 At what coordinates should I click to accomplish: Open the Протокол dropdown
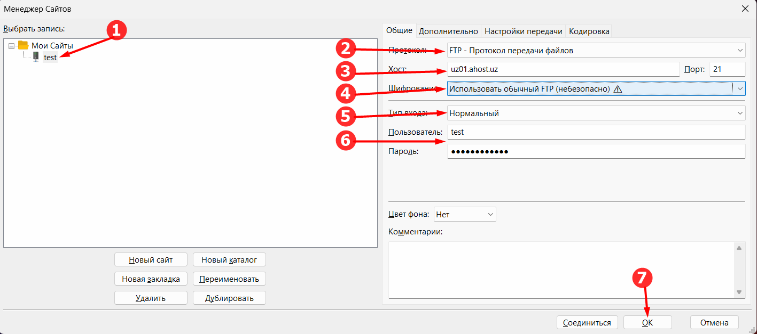click(596, 51)
